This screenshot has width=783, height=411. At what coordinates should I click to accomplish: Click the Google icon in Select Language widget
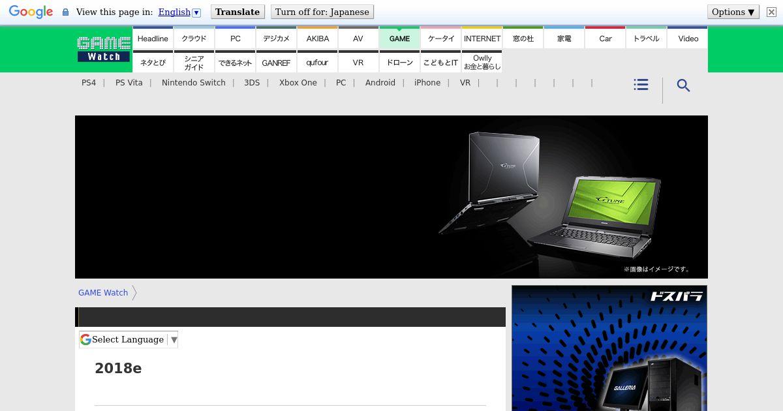pos(85,339)
